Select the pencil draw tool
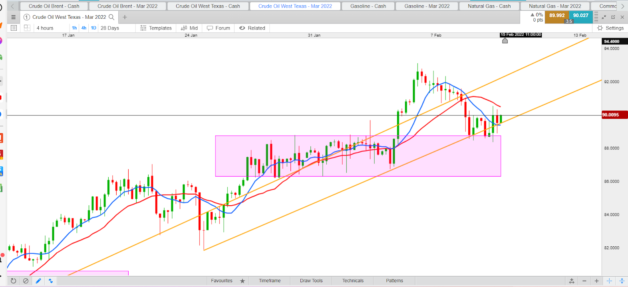Viewport: 628px width, 287px height. [38, 281]
